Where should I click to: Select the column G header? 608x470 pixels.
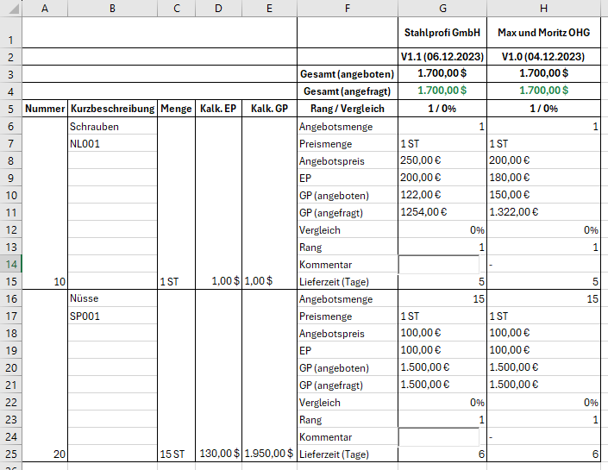pos(442,8)
